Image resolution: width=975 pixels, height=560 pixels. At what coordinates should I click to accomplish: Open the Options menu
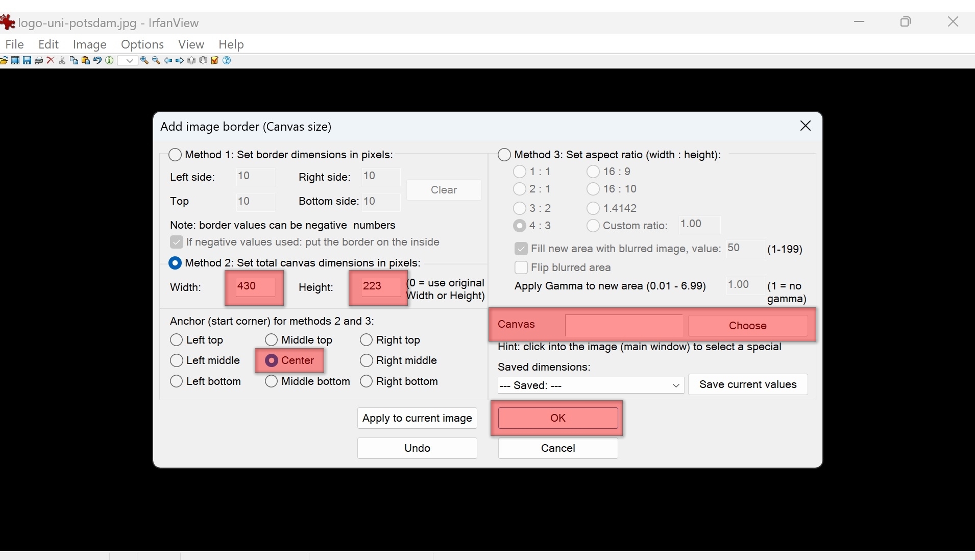point(142,44)
